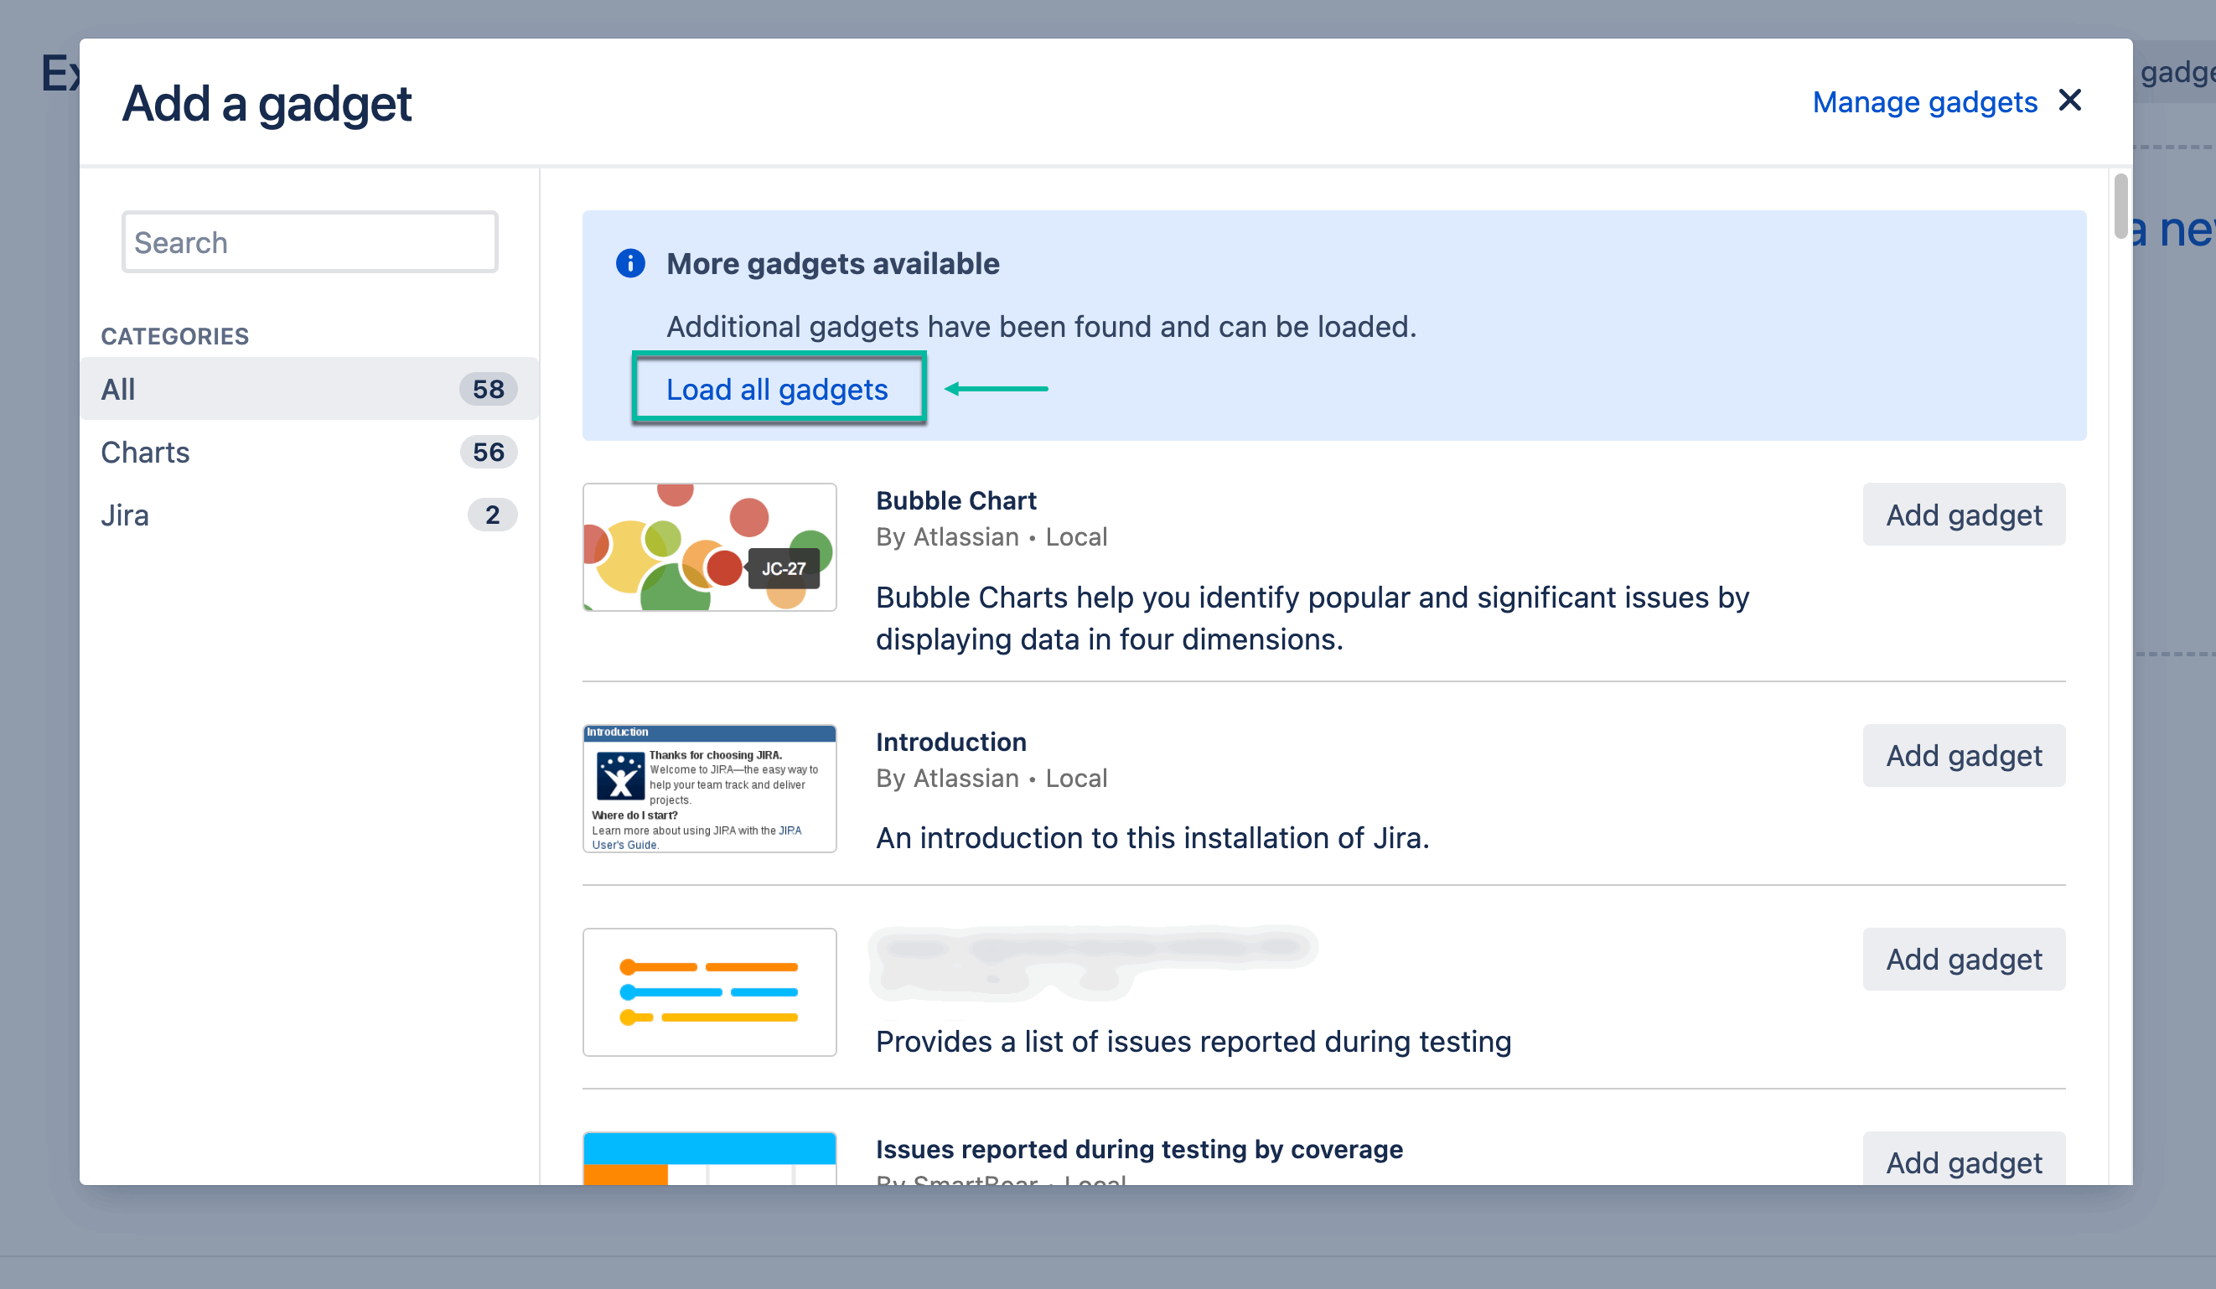This screenshot has width=2216, height=1289.
Task: Focus the gadget Search field
Action: (x=309, y=242)
